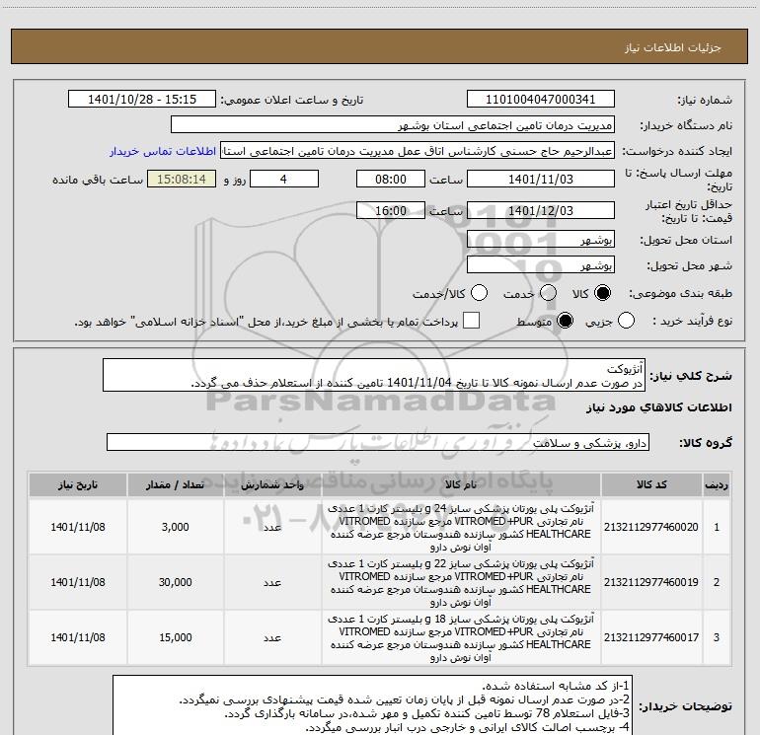This screenshot has height=735, width=760.
Task: Click need date in row 3
Action: point(78,637)
